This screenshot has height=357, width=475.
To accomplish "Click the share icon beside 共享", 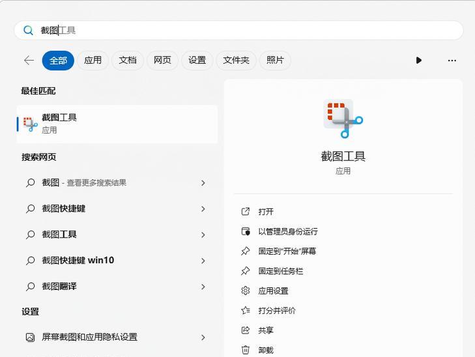I will 246,330.
